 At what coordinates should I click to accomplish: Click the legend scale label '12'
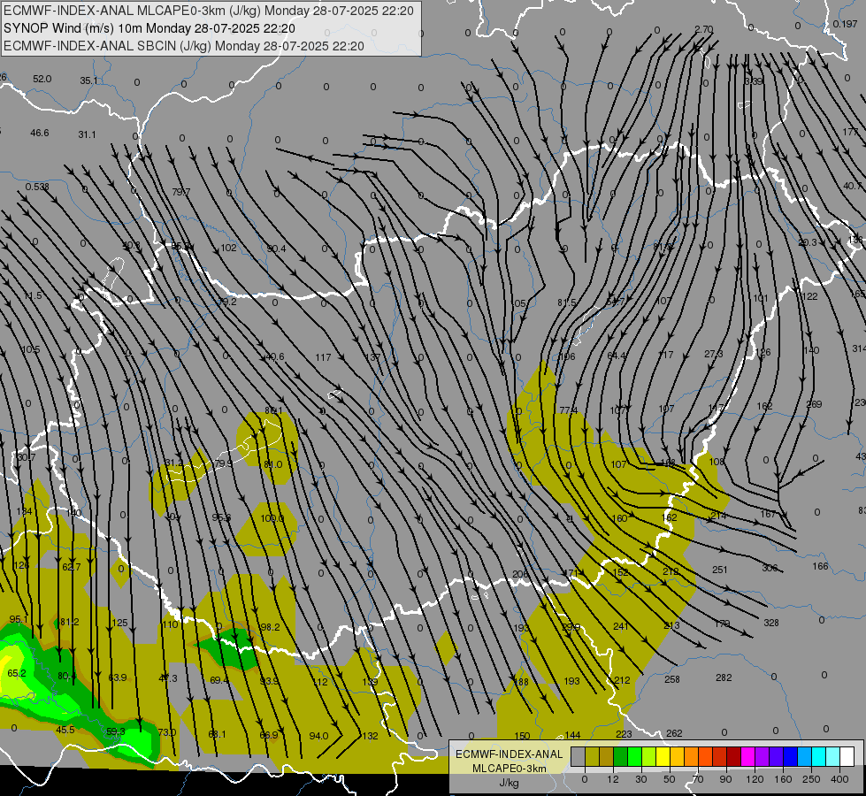point(613,779)
